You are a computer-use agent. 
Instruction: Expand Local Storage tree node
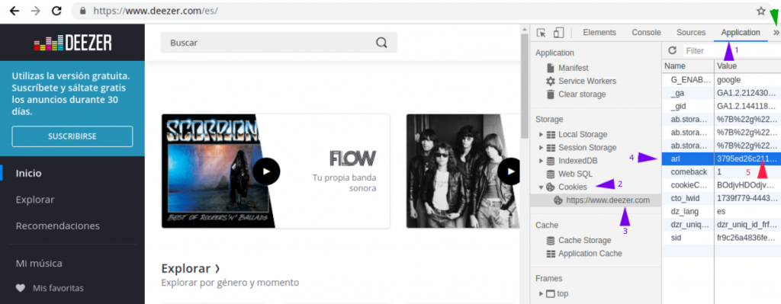(x=542, y=134)
